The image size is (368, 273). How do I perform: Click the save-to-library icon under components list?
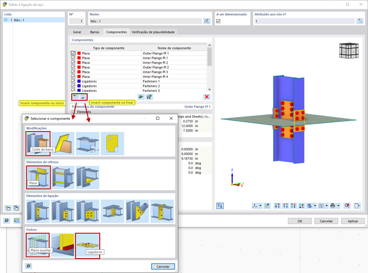click(x=149, y=97)
